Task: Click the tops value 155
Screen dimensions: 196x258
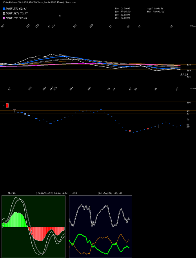Action: pyautogui.click(x=28, y=26)
